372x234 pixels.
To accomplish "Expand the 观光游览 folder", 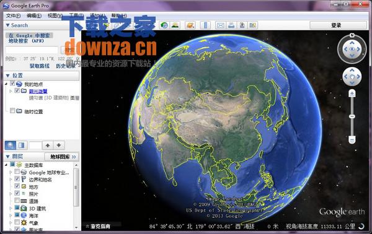I will point(11,91).
